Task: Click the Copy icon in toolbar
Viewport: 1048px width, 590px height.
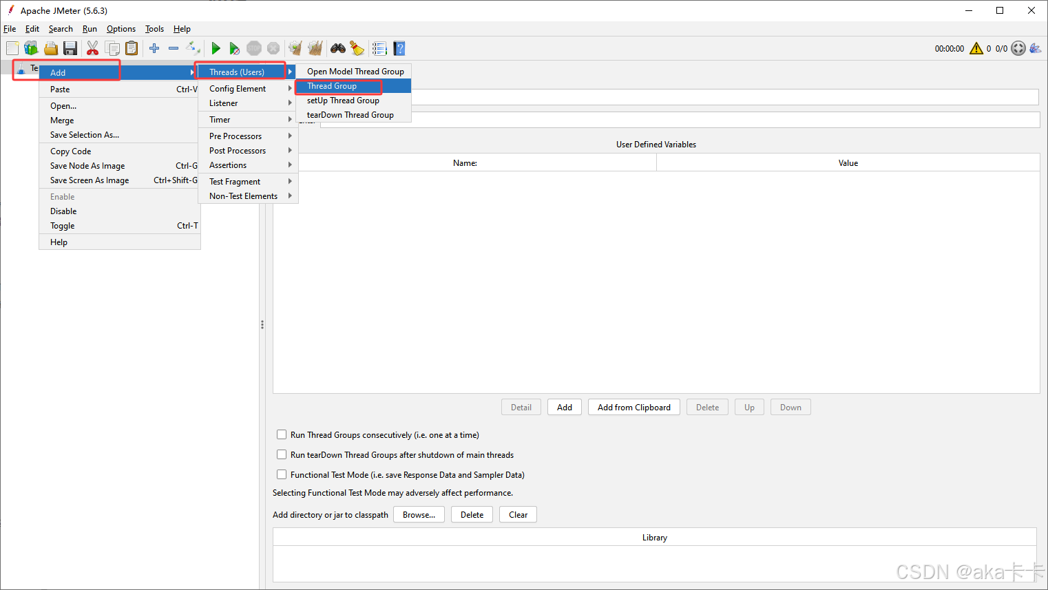Action: pos(112,48)
